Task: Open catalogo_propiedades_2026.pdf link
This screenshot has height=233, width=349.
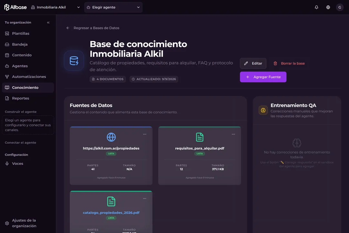Action: tap(111, 213)
